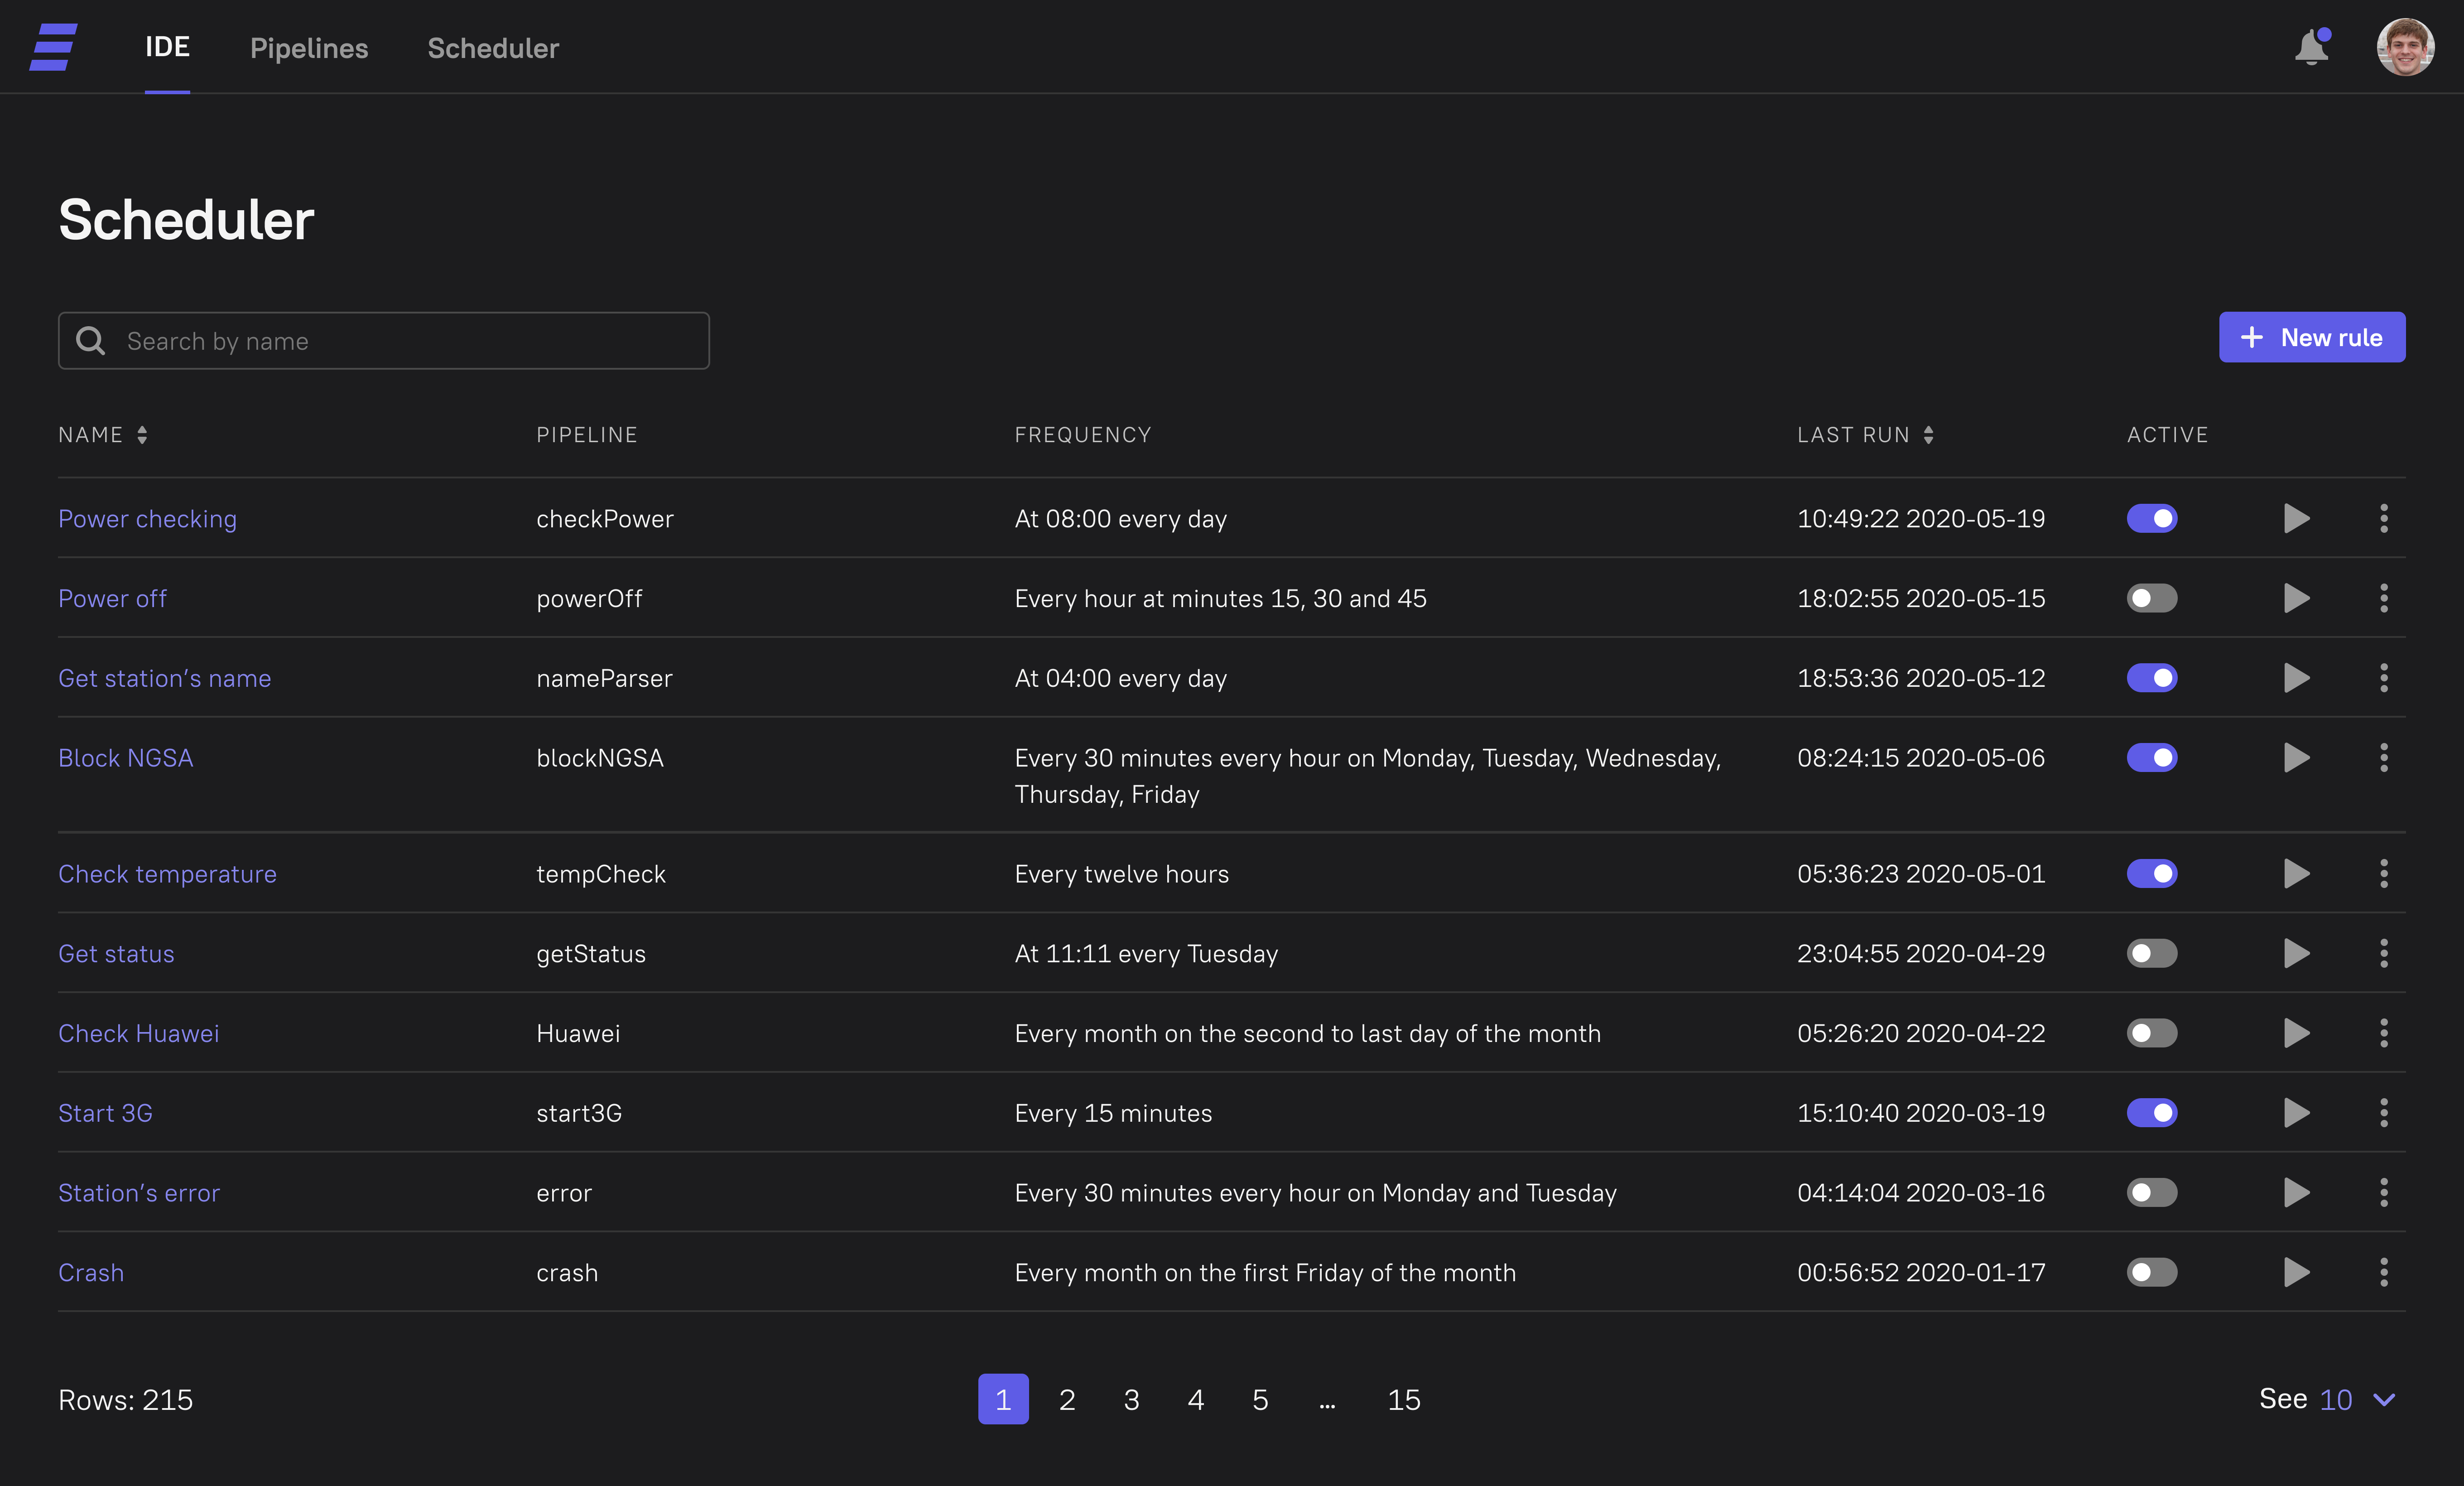Open the notifications bell
Screen dimensions: 2464x1486
2311,47
